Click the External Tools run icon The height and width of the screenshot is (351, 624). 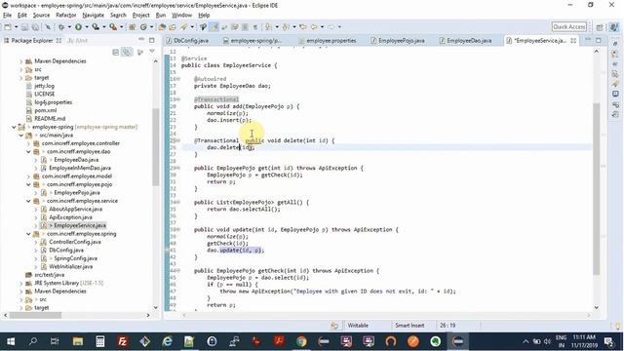pyautogui.click(x=113, y=27)
